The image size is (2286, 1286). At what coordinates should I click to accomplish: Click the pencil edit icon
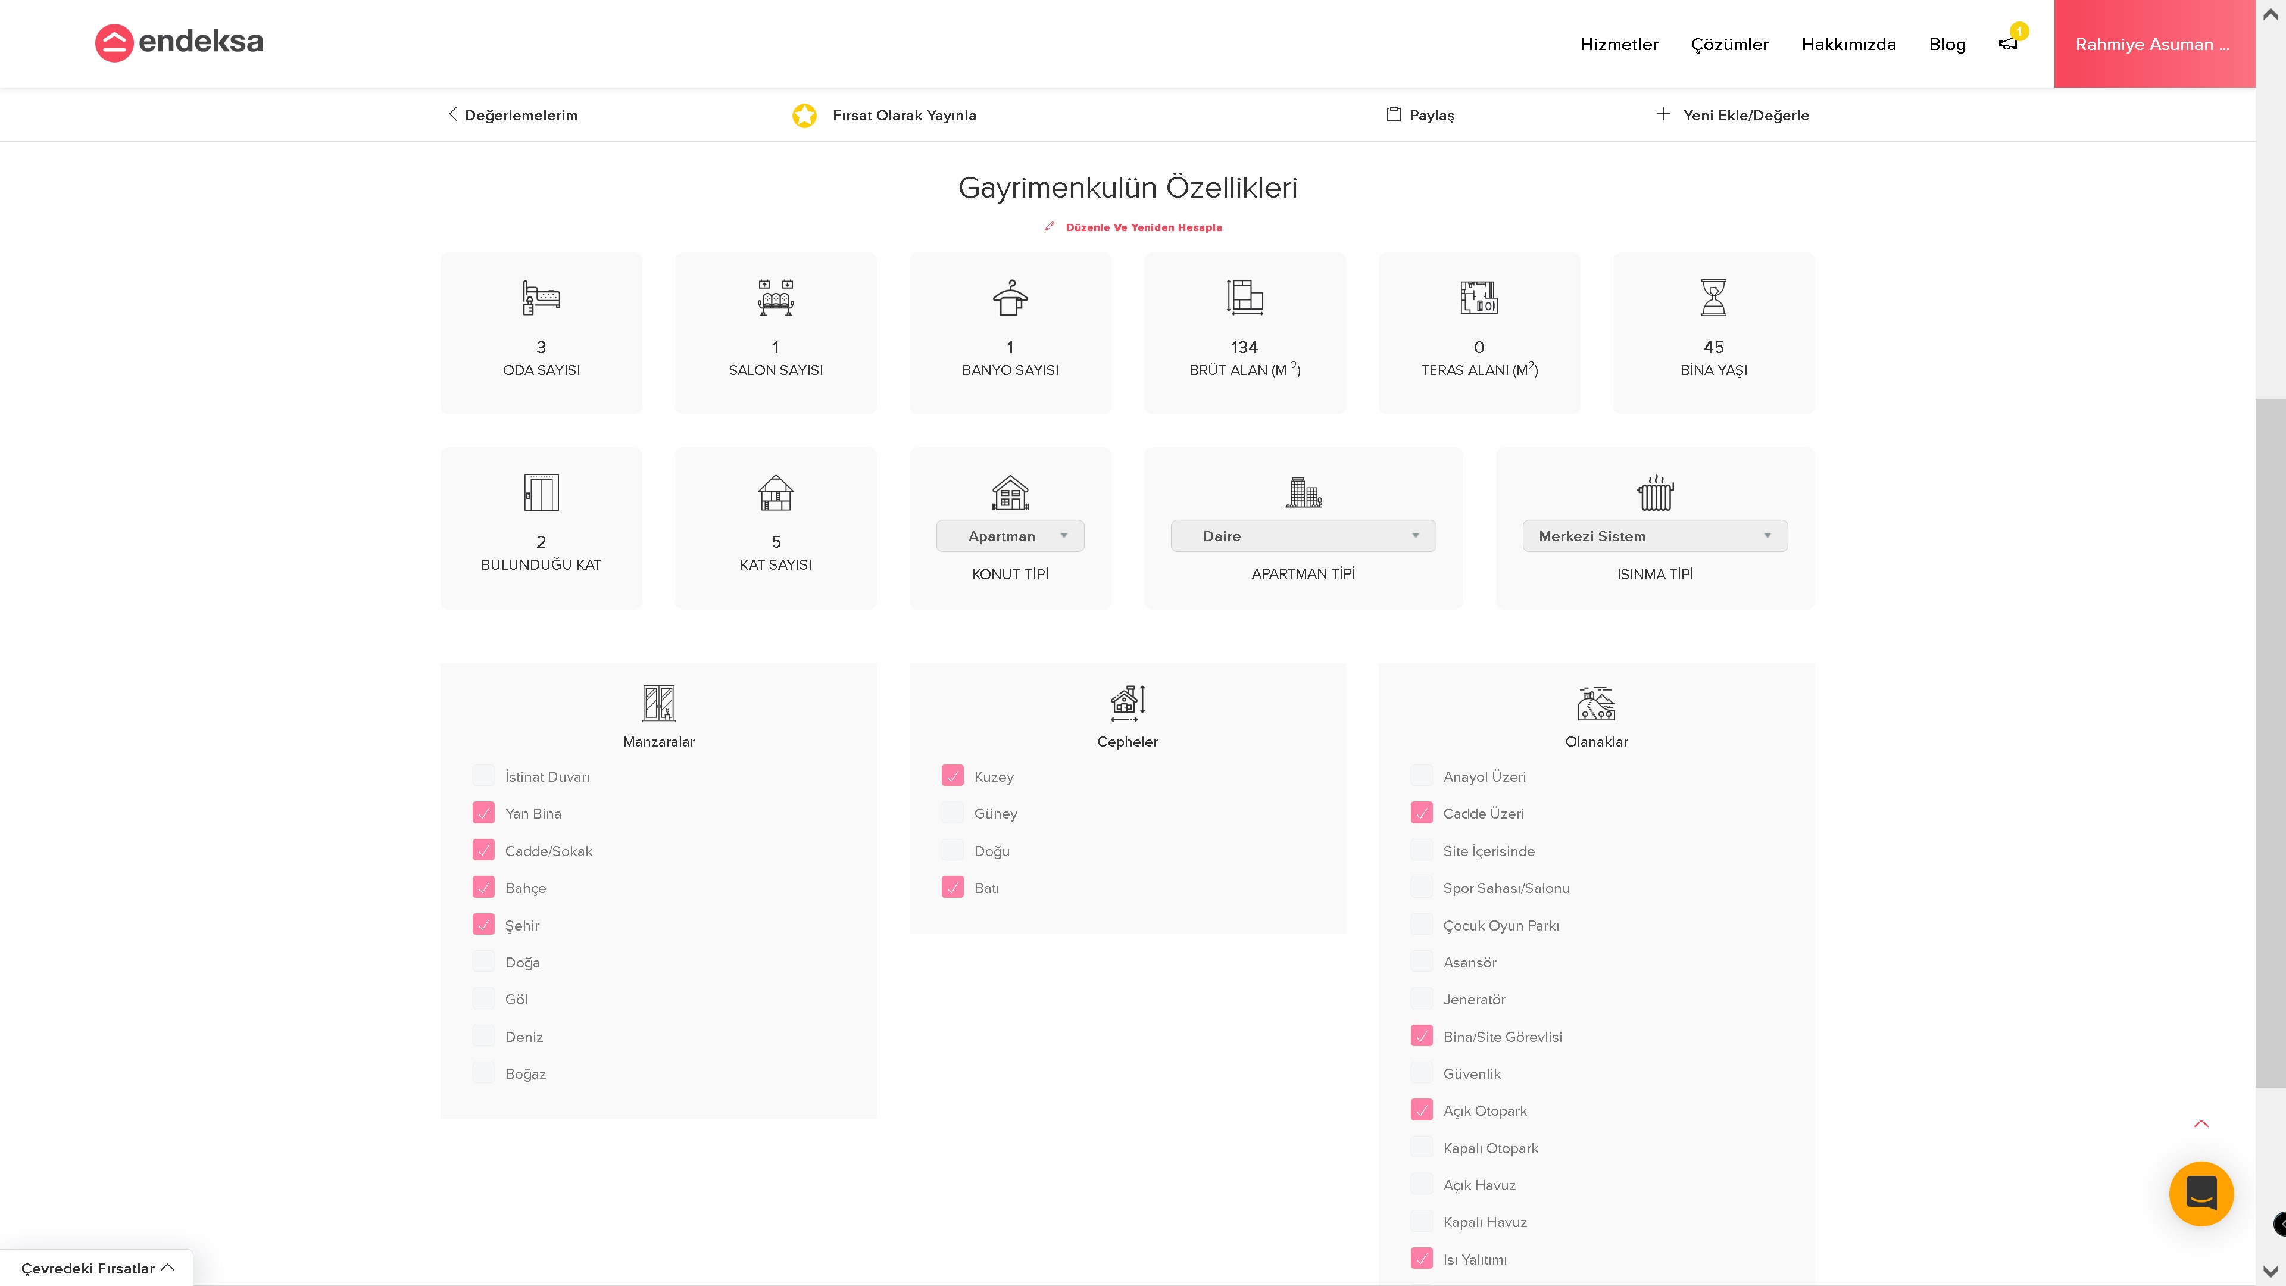click(x=1050, y=226)
